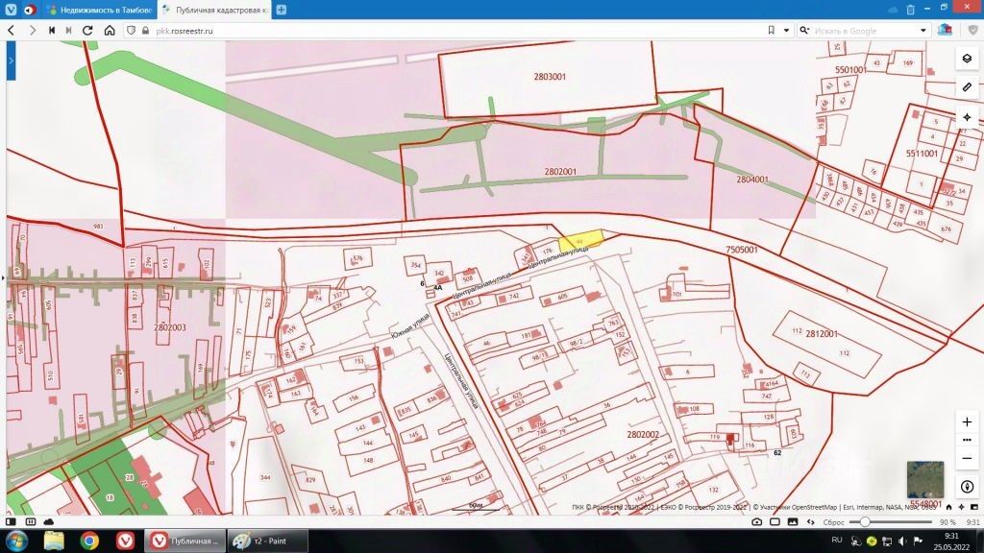Reset map orientation with compass button
The image size is (984, 553).
pos(967,487)
